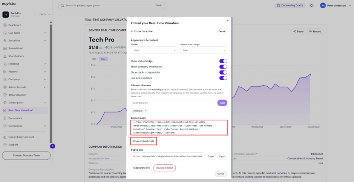Viewport: 354px width, 182px height.
Task: Click the Embed button on valuation page
Action: (315, 32)
